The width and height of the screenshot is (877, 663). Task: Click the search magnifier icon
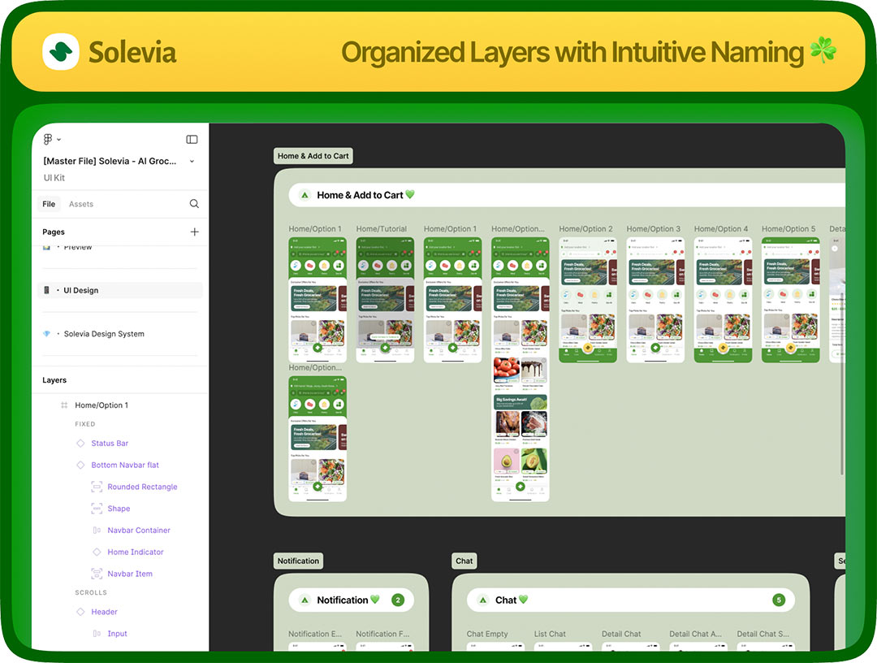coord(194,204)
